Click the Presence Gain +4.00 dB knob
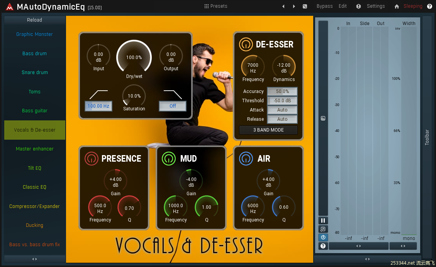Screen dimensions: 436x267 coord(115,181)
